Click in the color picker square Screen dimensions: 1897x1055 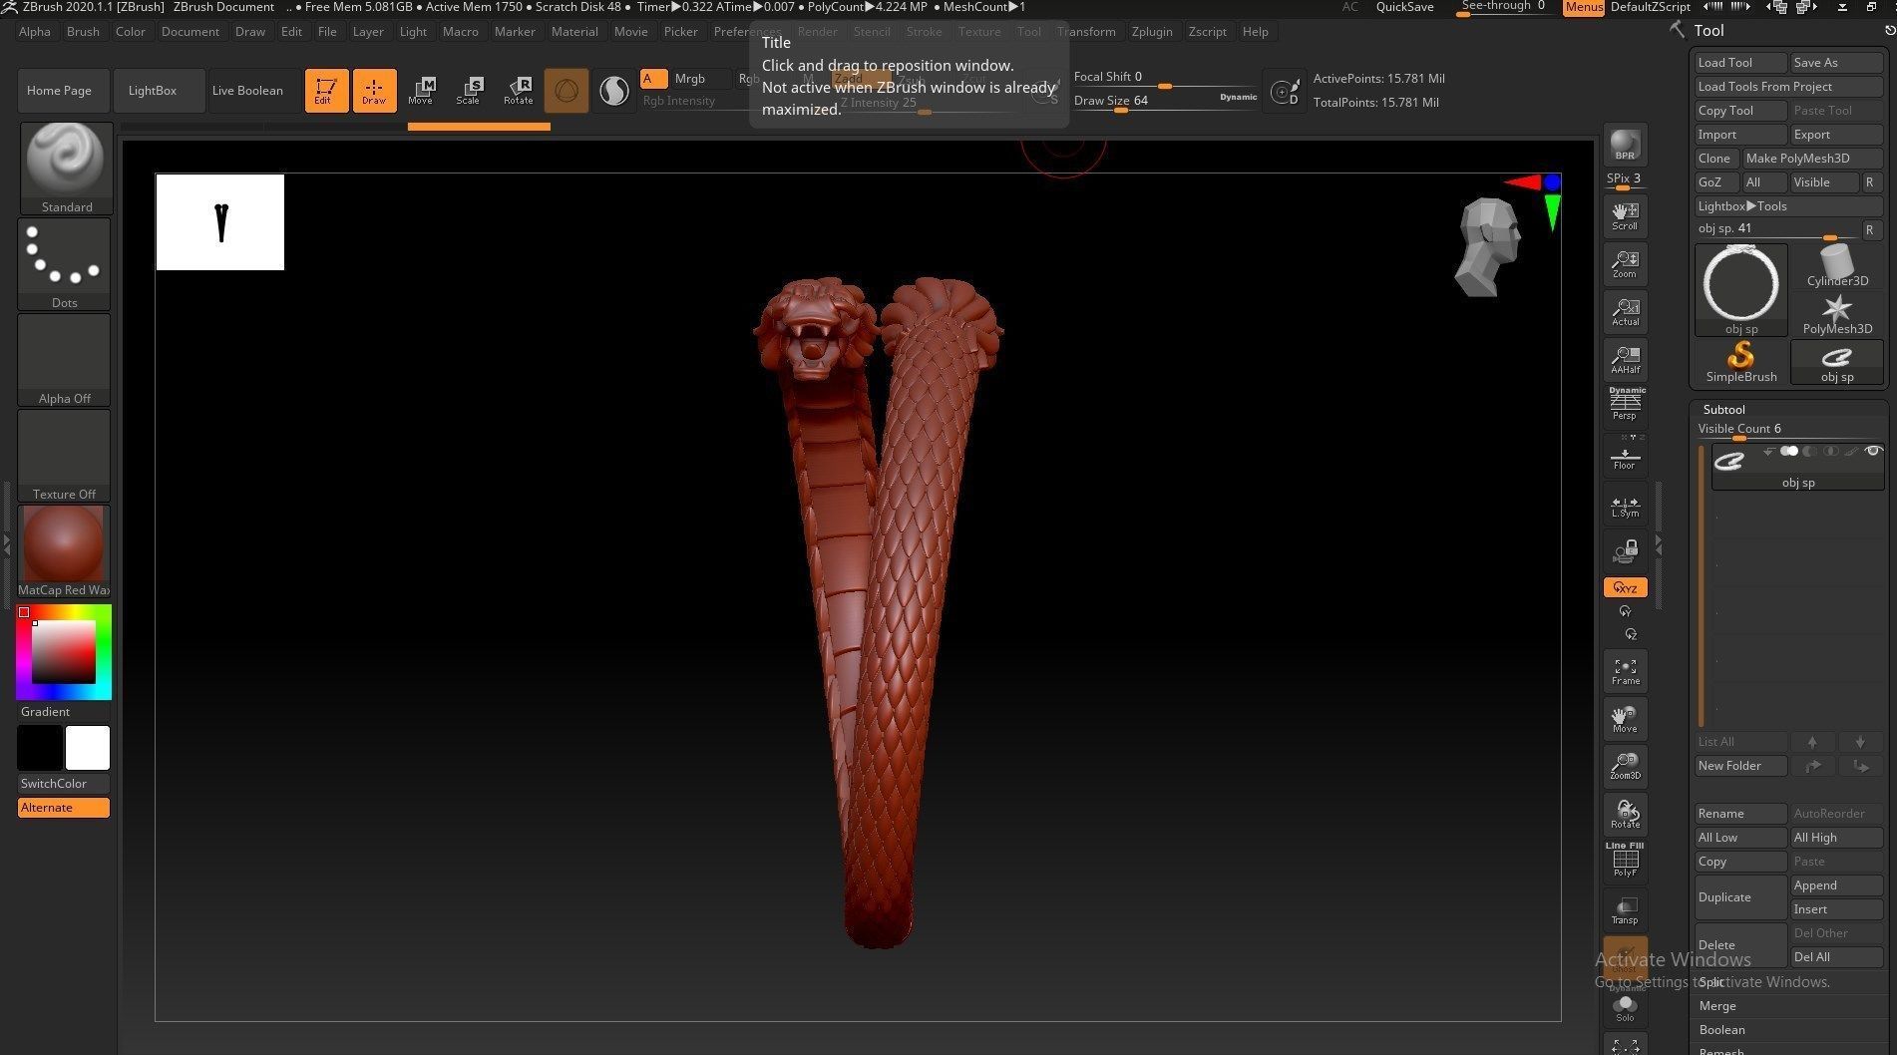coord(64,652)
